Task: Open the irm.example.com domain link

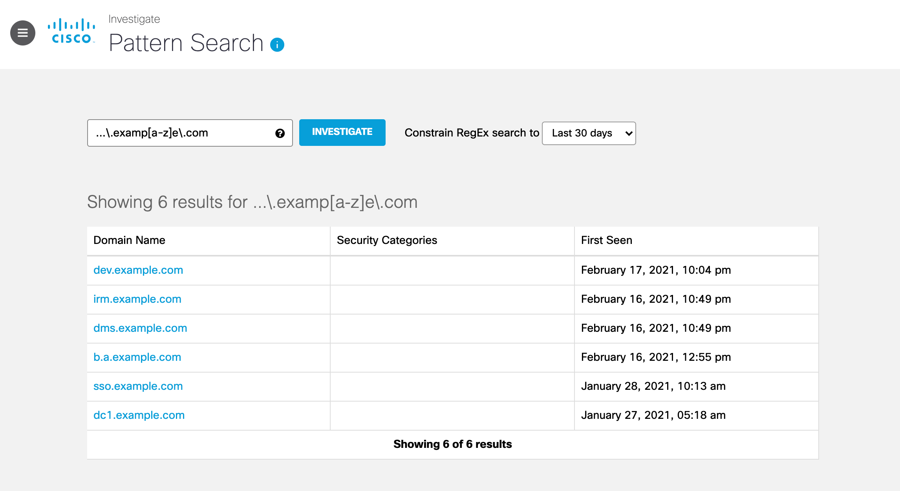Action: click(x=137, y=299)
